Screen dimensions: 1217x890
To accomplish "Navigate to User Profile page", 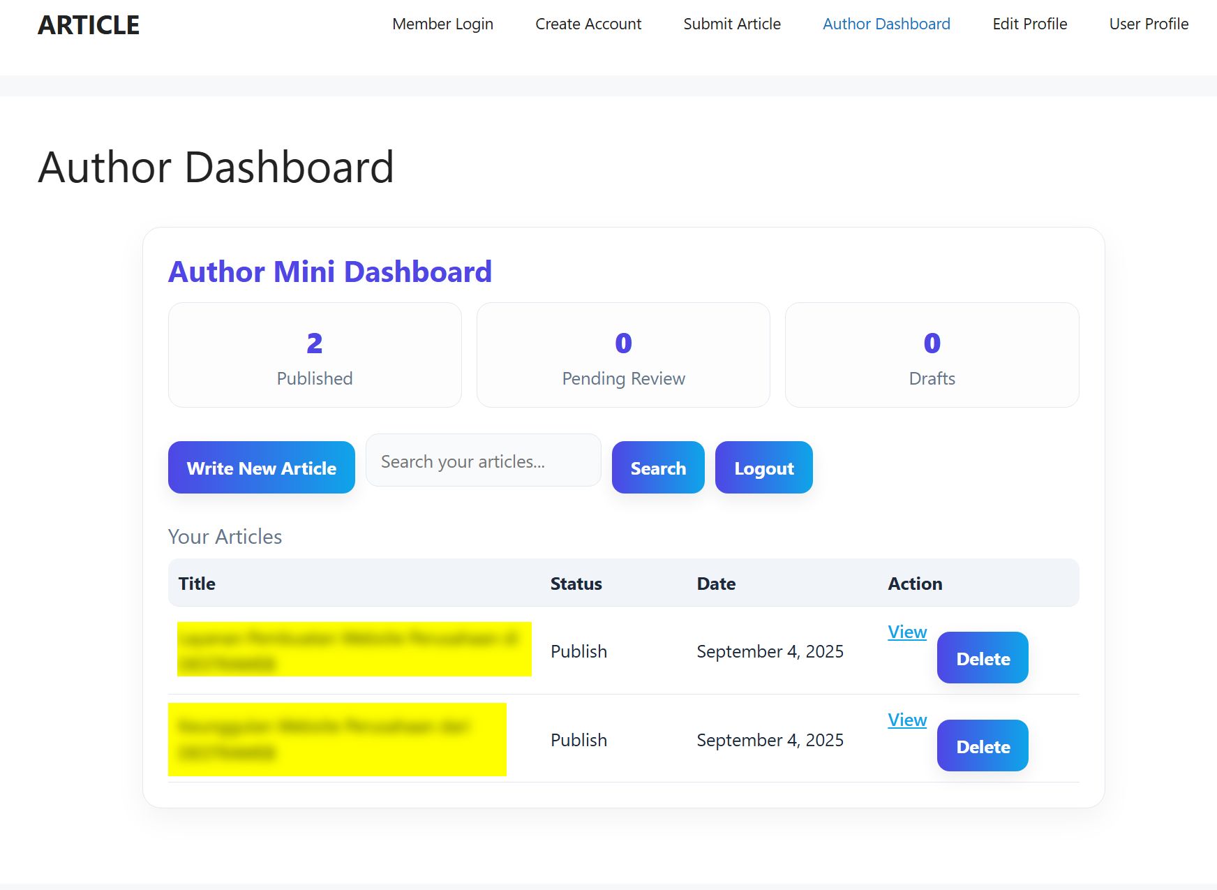I will (x=1149, y=24).
